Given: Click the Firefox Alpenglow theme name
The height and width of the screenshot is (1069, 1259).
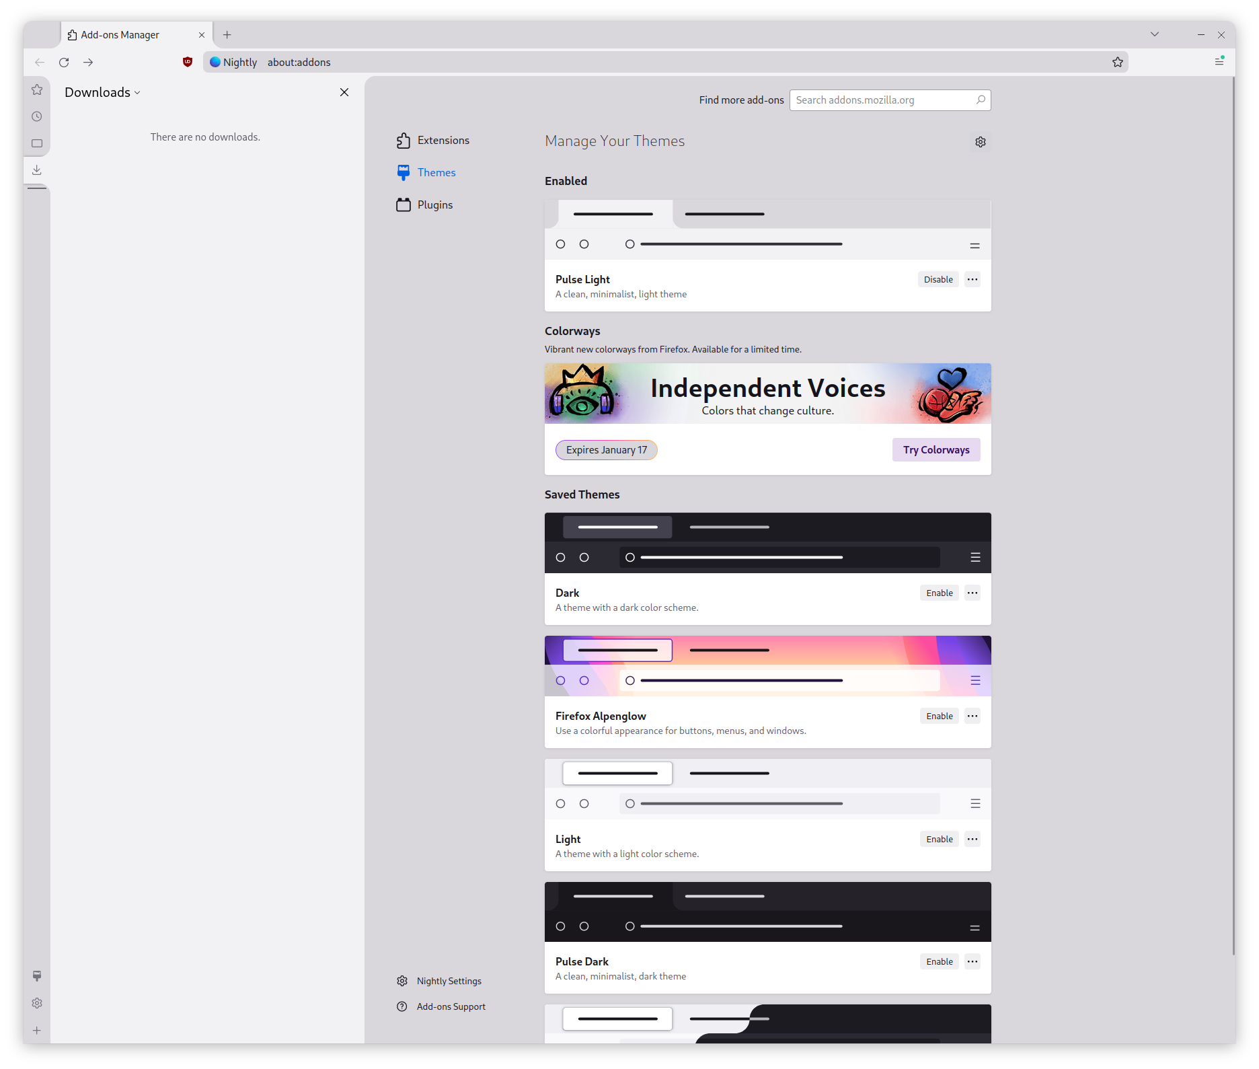Looking at the screenshot, I should 601,716.
